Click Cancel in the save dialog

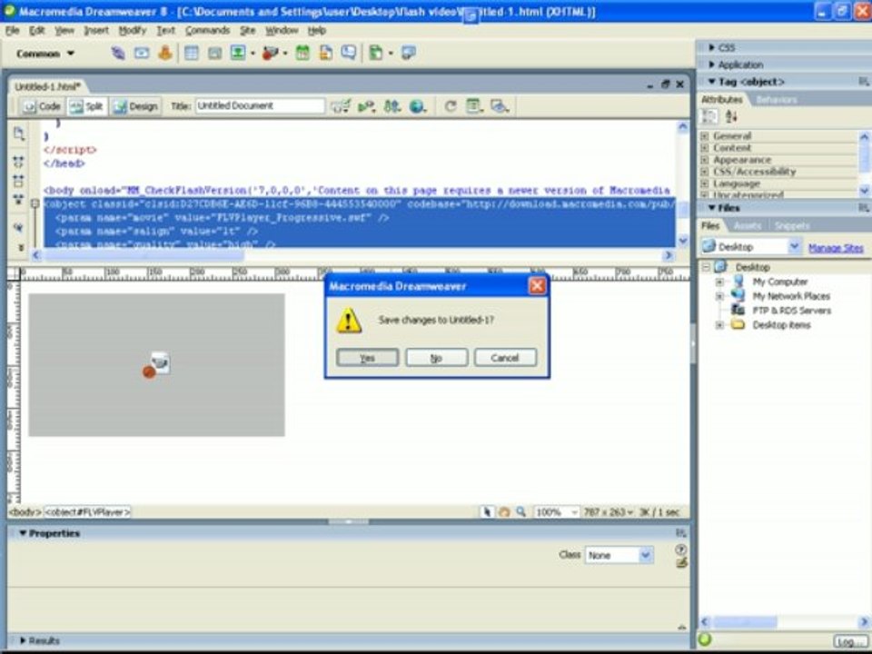(505, 358)
